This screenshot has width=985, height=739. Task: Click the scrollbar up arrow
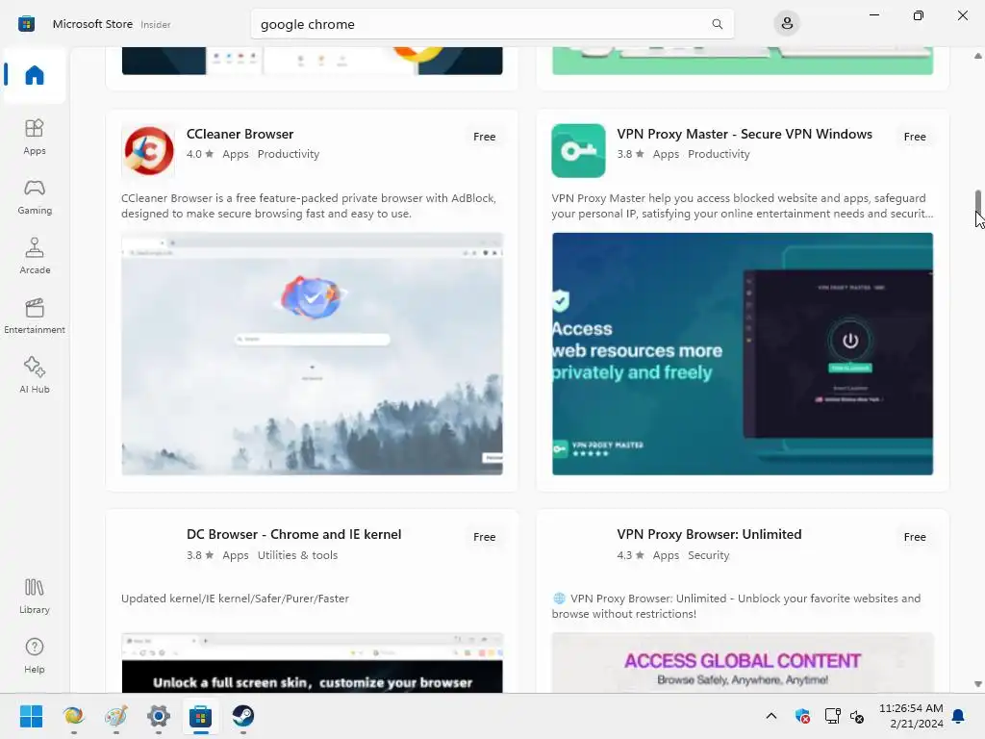[x=978, y=56]
